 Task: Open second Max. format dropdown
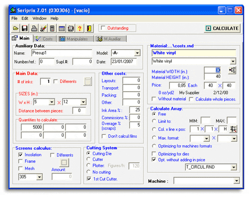(x=234, y=138)
